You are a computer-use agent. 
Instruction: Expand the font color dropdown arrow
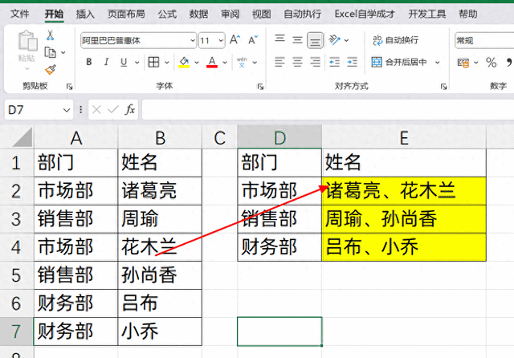(225, 63)
